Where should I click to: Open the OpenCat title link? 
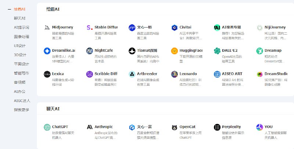(x=187, y=127)
